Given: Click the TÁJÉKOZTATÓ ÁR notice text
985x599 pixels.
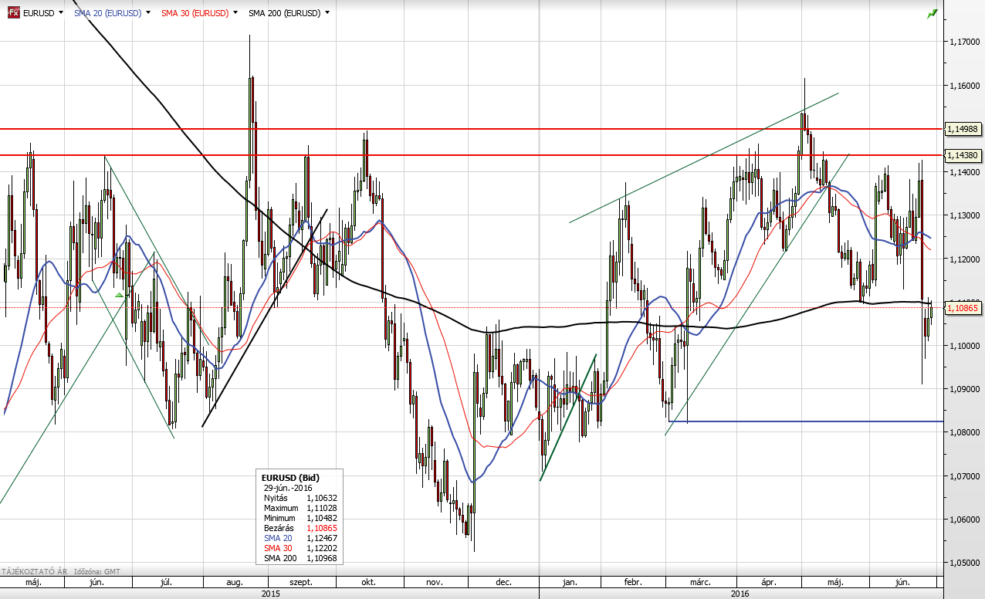Looking at the screenshot, I should (36, 572).
